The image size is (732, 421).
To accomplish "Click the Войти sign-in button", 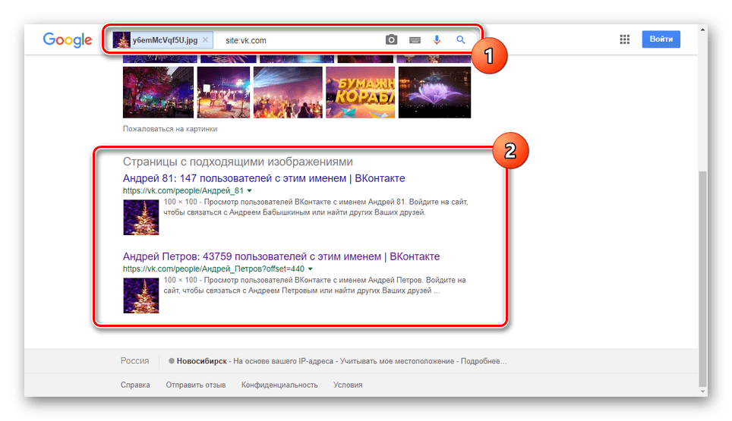I will (x=661, y=39).
